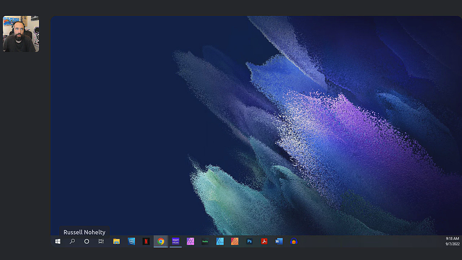Open Cortana from the taskbar circle

[87, 241]
